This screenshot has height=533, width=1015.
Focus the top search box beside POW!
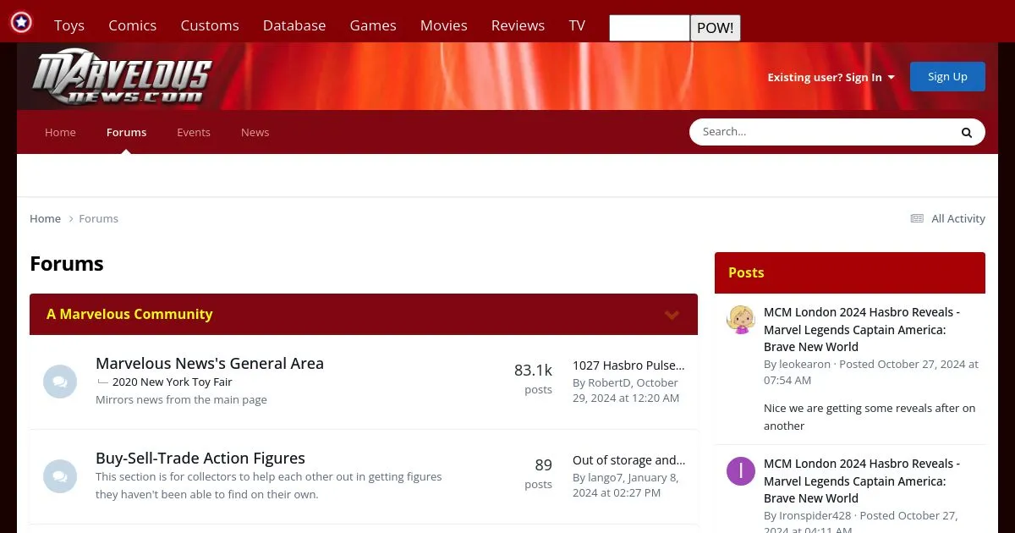coord(650,28)
